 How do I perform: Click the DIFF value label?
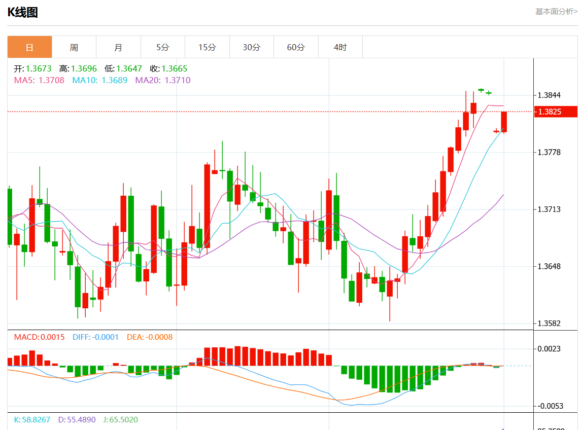95,337
